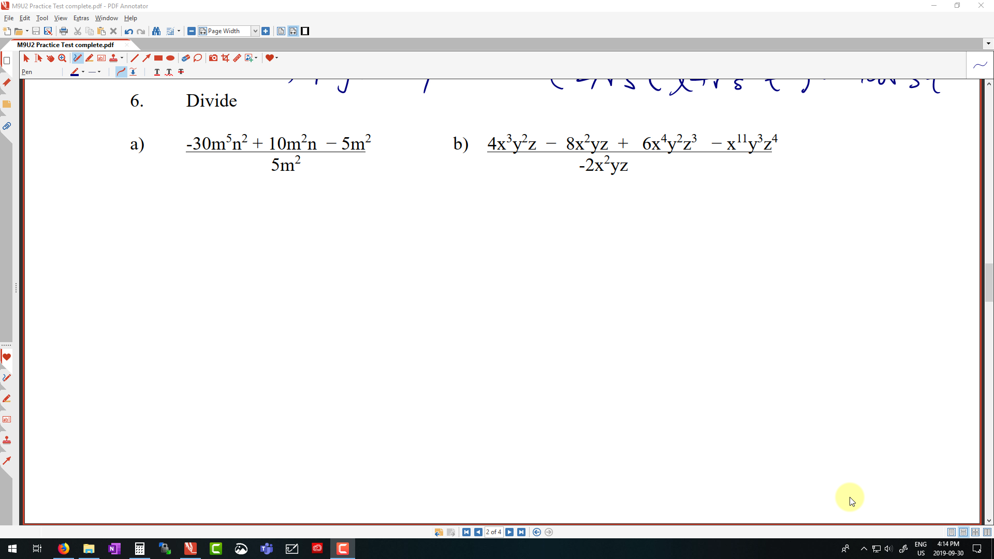Screen dimensions: 994x559
Task: Select the Crop tool
Action: 225,58
